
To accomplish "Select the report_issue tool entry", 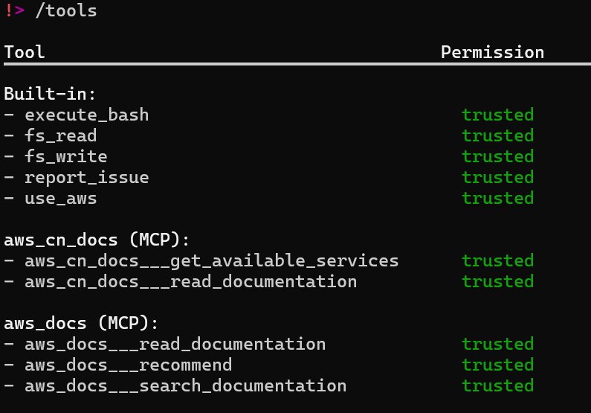I will (x=87, y=178).
